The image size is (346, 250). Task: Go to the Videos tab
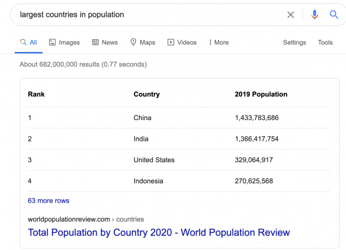(x=182, y=42)
